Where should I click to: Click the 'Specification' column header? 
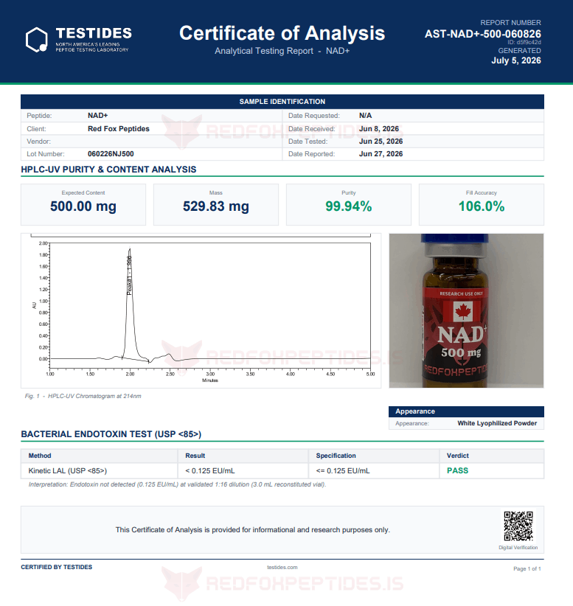point(336,456)
